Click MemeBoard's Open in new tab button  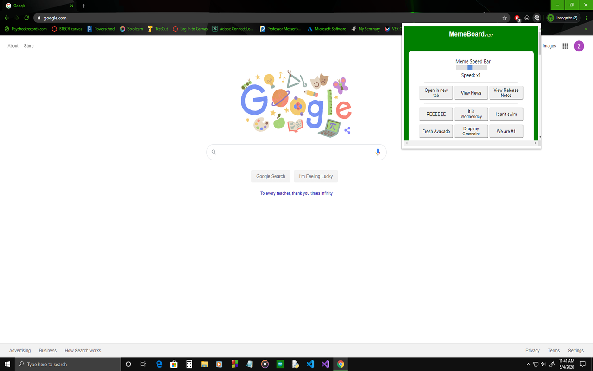436,93
